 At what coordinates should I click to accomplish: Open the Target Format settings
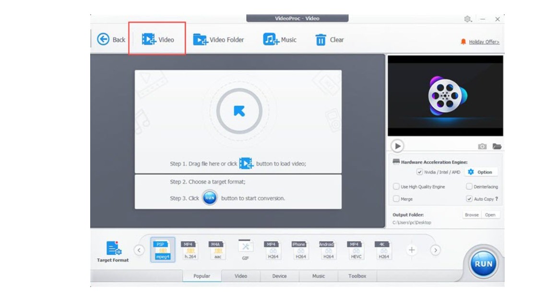(113, 251)
